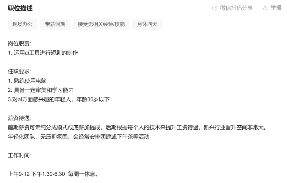Click the 年龄30岁以下 requirement line
Image resolution: width=287 pixels, height=183 pixels.
coord(59,99)
